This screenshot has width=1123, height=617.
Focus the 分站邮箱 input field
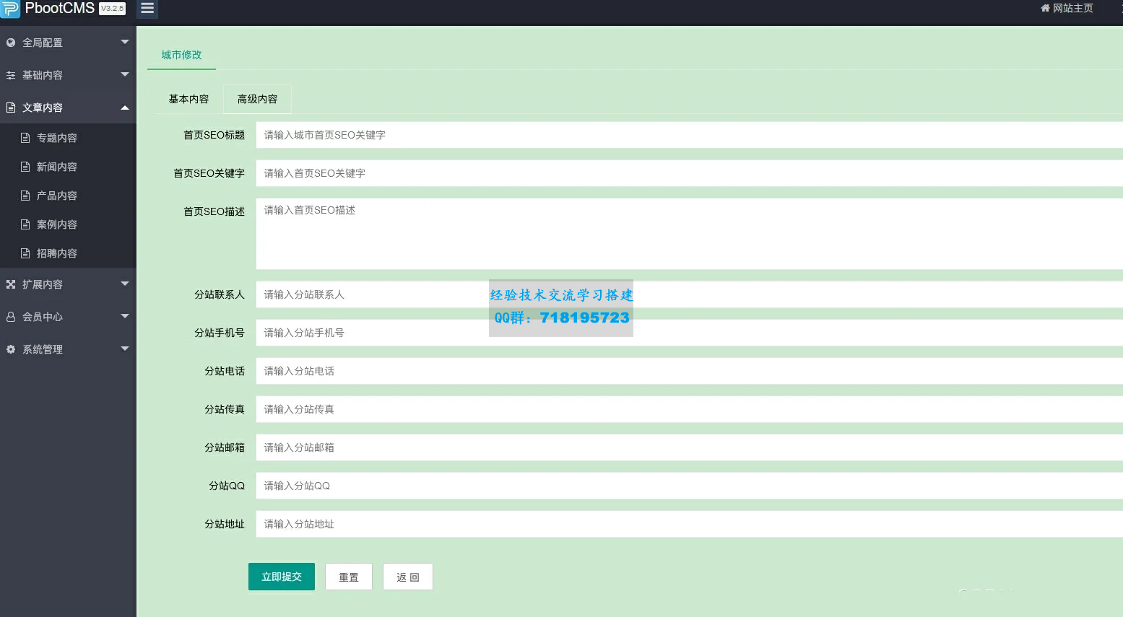tap(689, 447)
